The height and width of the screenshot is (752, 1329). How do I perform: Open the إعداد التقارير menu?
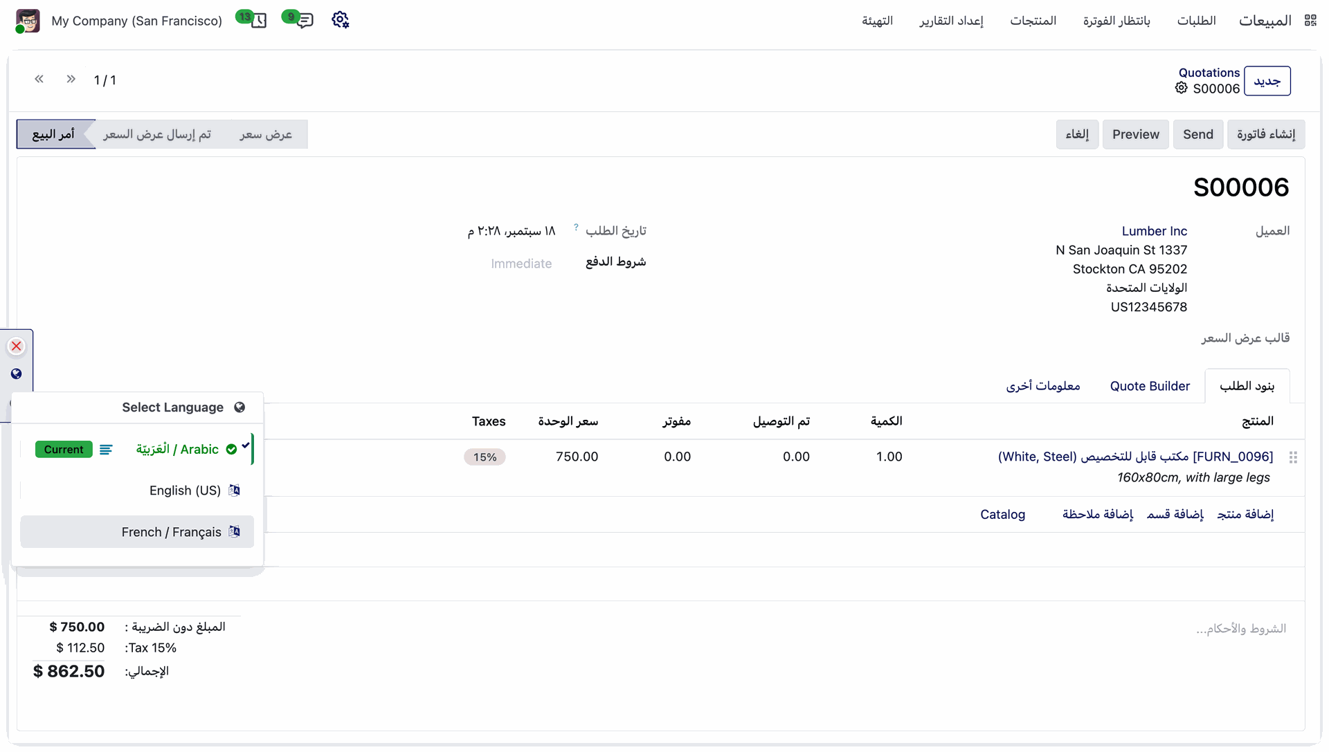click(951, 21)
